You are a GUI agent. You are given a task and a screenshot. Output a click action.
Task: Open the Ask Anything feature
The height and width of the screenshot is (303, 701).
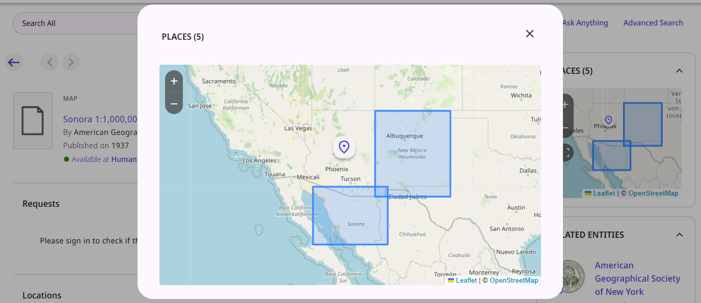pos(584,22)
